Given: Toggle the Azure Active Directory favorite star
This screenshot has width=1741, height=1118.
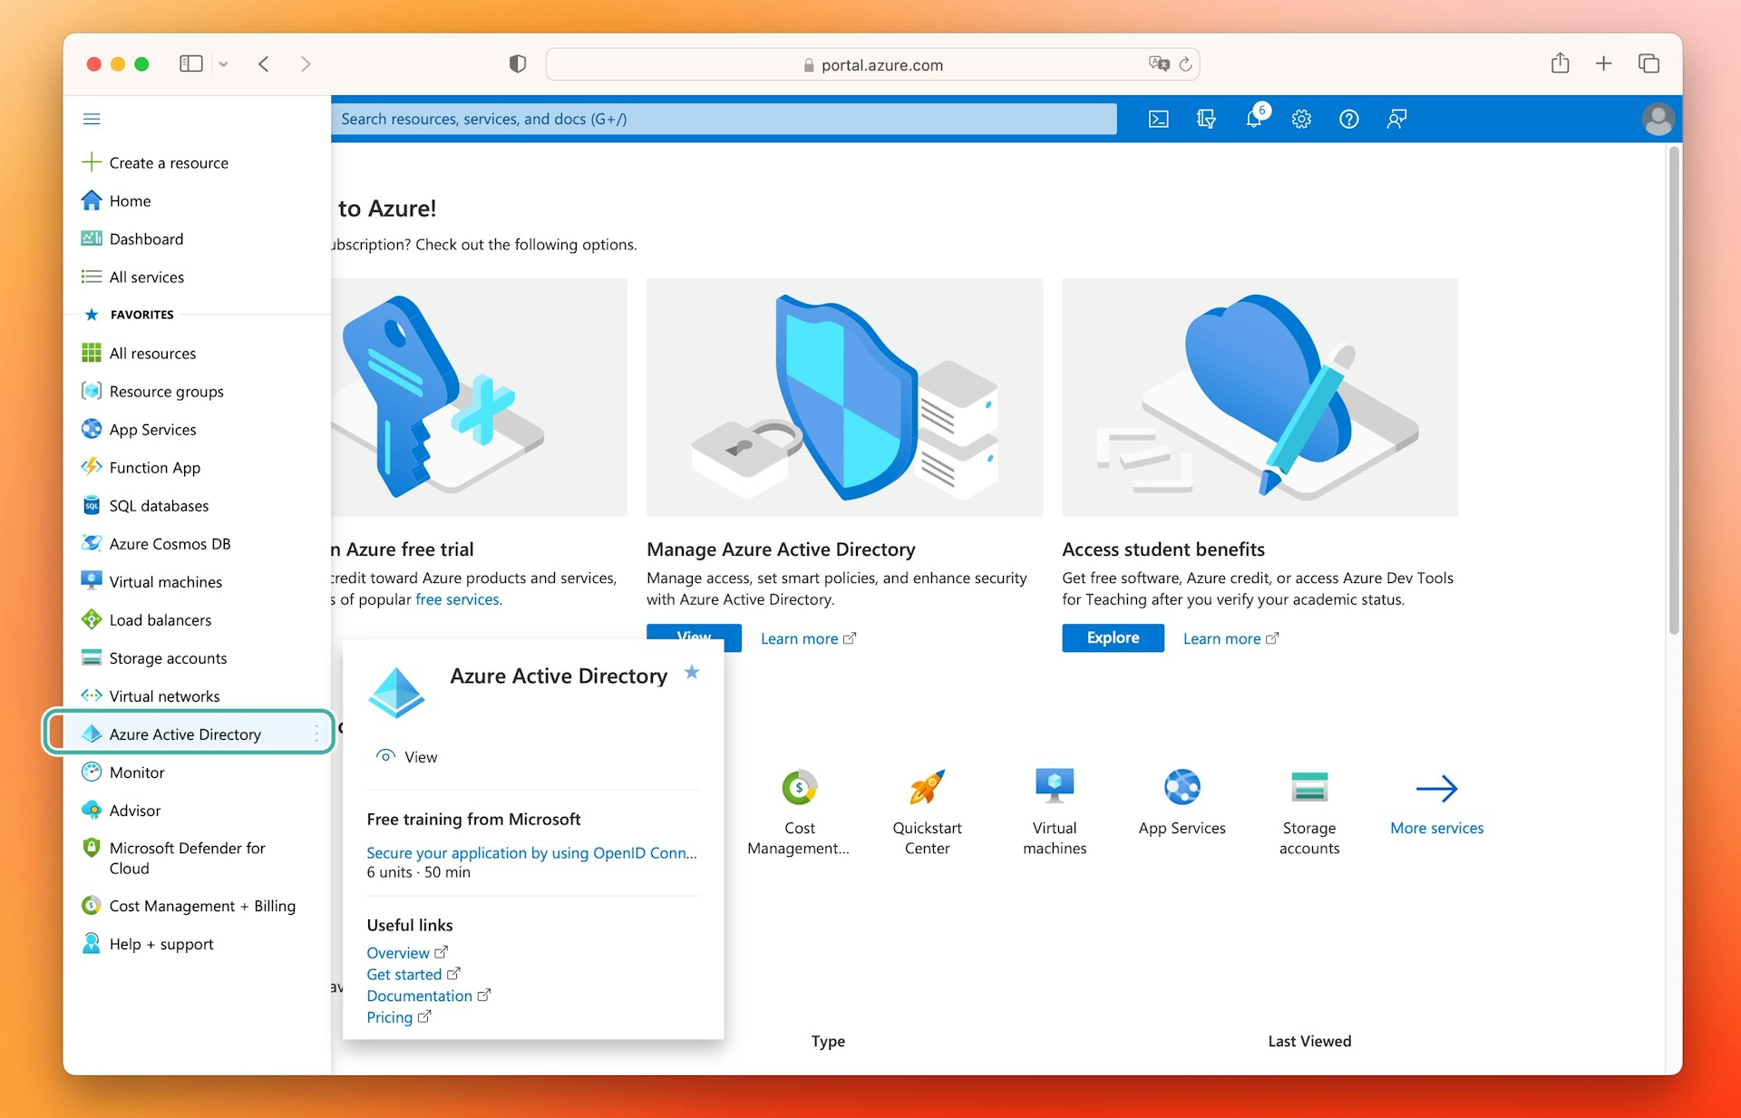Looking at the screenshot, I should point(692,674).
